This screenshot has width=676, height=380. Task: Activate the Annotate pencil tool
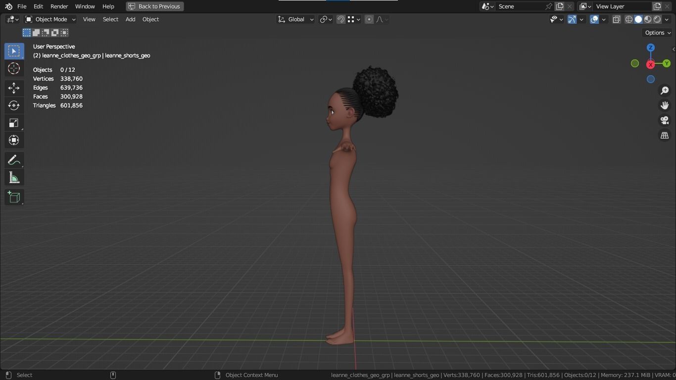point(14,160)
